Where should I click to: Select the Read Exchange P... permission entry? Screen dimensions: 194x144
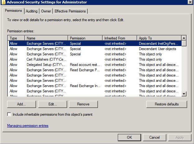[95, 70]
